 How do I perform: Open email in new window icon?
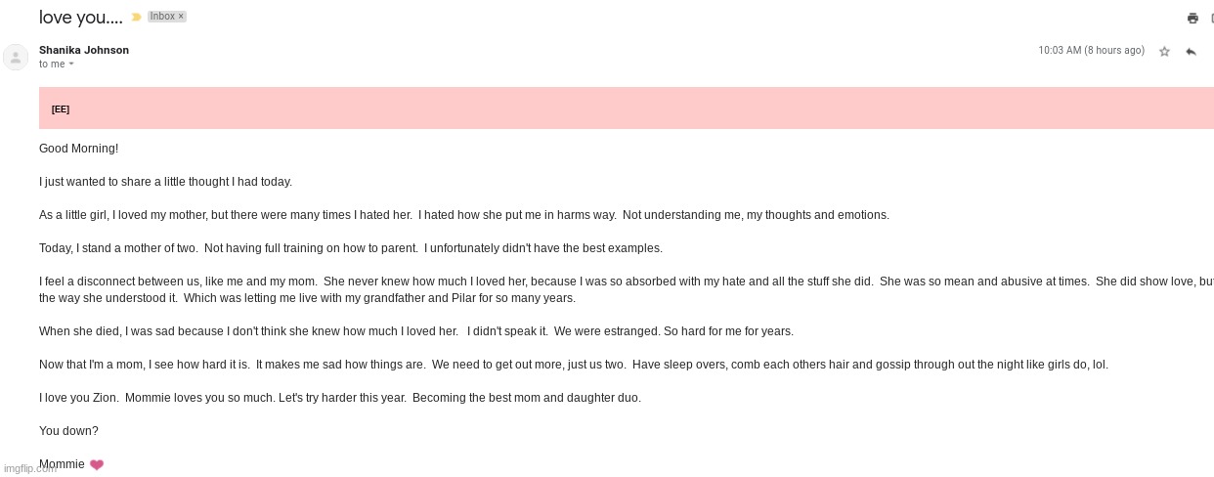click(1211, 18)
